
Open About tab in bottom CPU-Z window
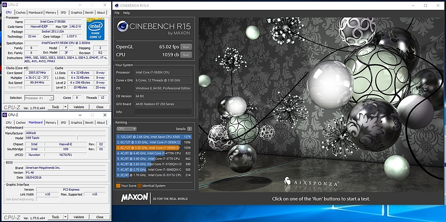(101, 122)
